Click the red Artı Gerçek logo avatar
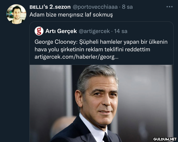178x142 pixels. tap(39, 31)
